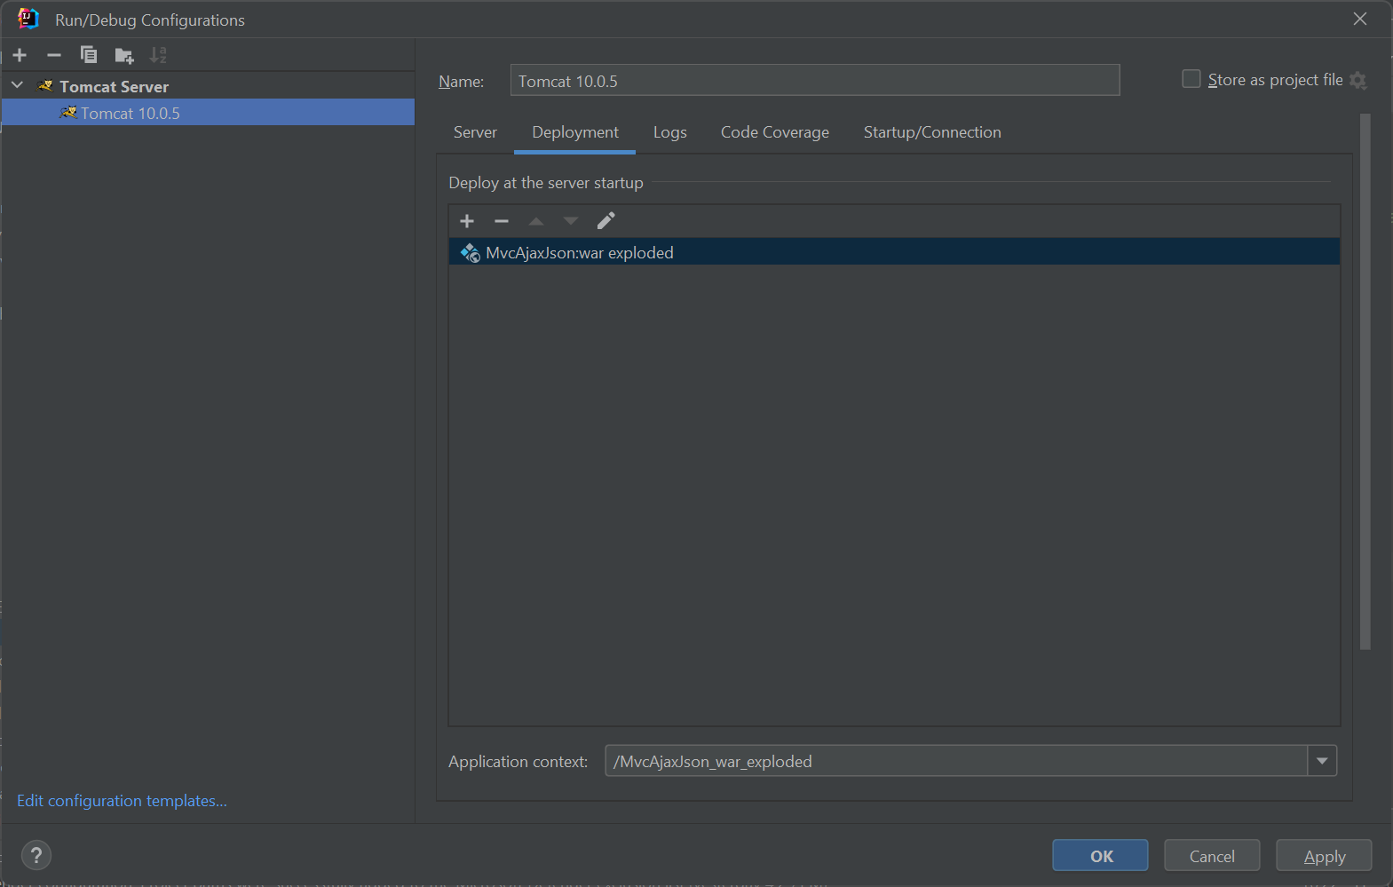Go to Code Coverage tab
This screenshot has width=1393, height=887.
(775, 132)
